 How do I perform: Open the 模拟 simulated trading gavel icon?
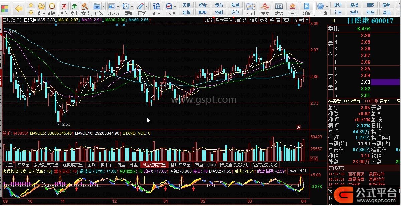tap(85, 9)
